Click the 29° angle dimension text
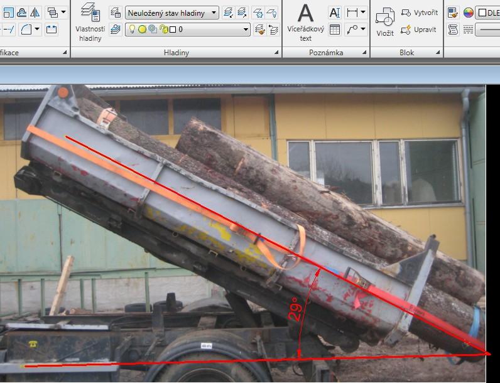500x383 pixels. click(293, 309)
